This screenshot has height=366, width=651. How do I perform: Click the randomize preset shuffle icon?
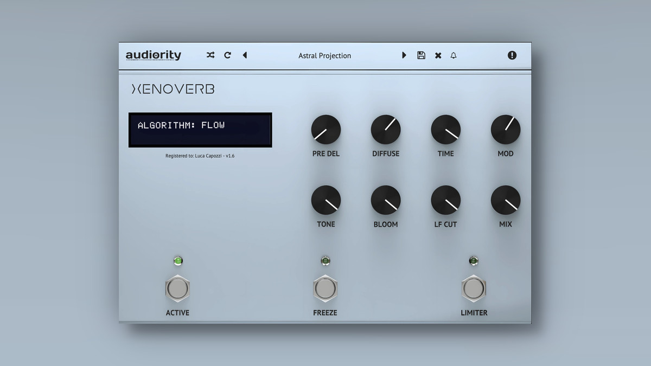click(x=210, y=55)
